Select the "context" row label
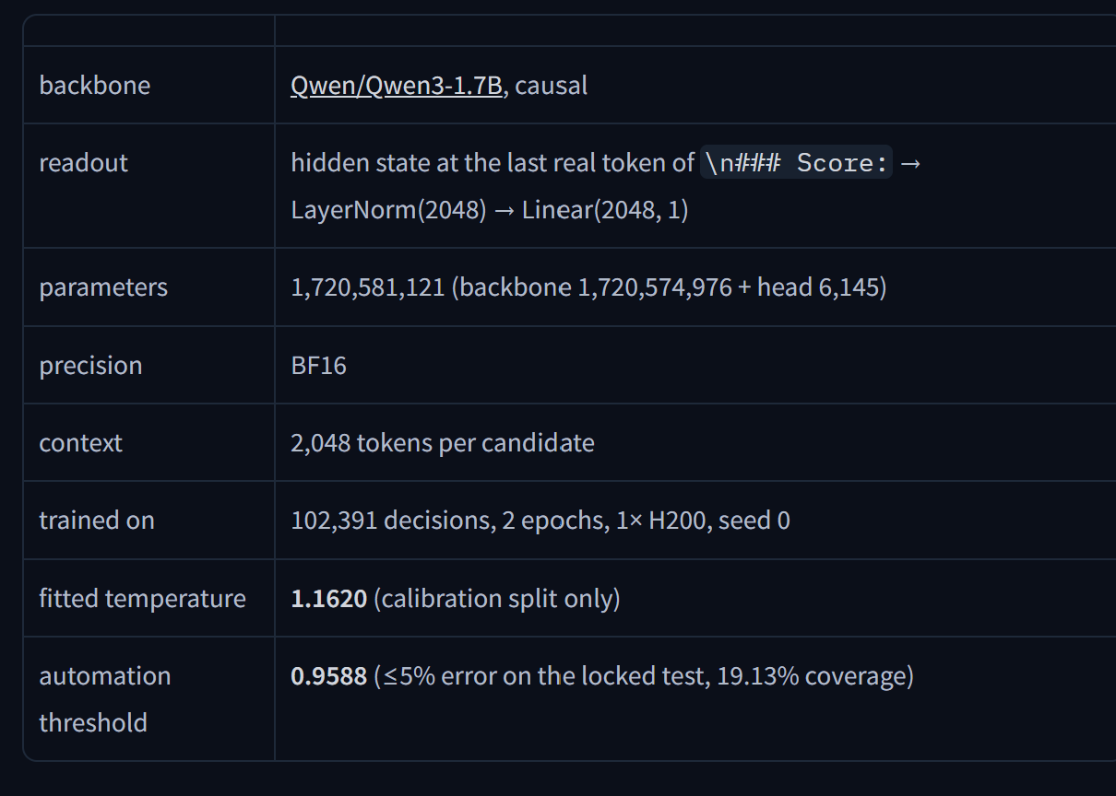The image size is (1116, 796). tap(80, 443)
